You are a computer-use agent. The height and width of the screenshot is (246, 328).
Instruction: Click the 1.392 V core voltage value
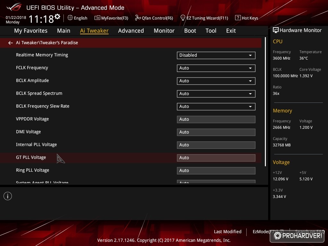[x=306, y=76]
